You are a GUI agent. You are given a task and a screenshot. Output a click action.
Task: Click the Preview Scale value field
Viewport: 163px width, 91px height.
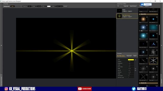[39, 6]
